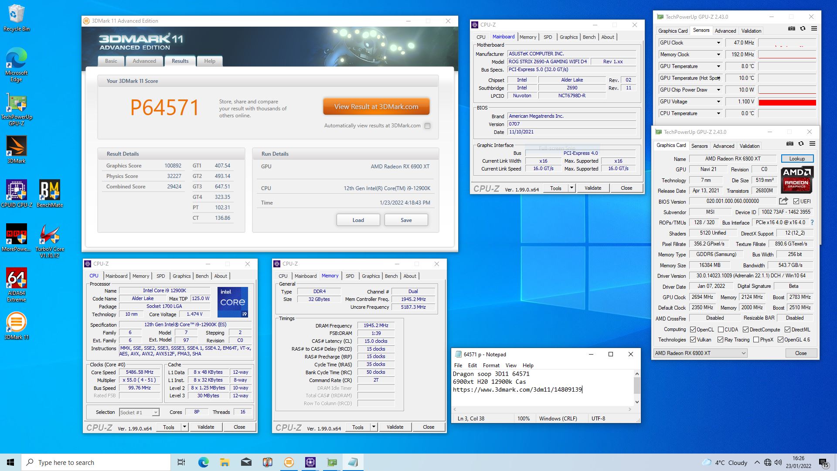Open Format menu in Notepad
This screenshot has width=837, height=471.
pyautogui.click(x=491, y=365)
